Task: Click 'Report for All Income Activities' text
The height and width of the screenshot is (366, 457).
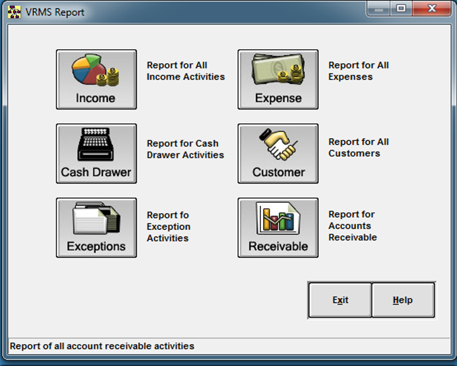Action: (186, 71)
